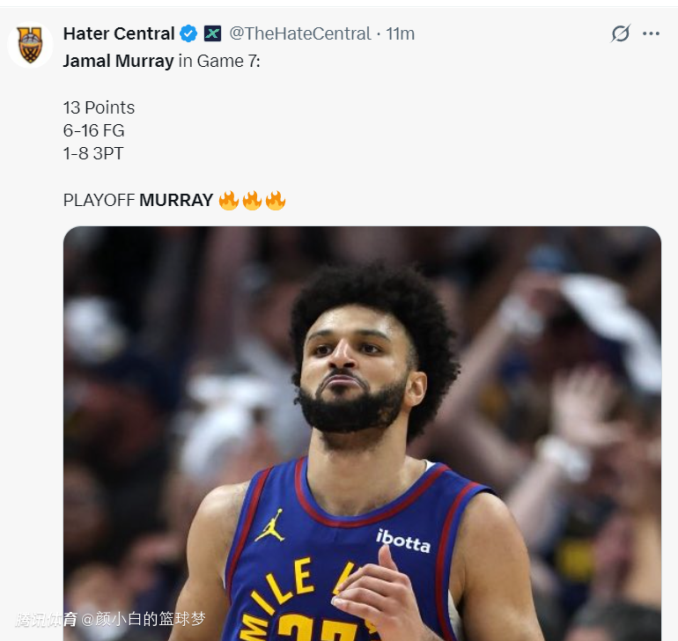
Task: Click the yellow Jumpman logo on the jersey
Action: click(270, 525)
